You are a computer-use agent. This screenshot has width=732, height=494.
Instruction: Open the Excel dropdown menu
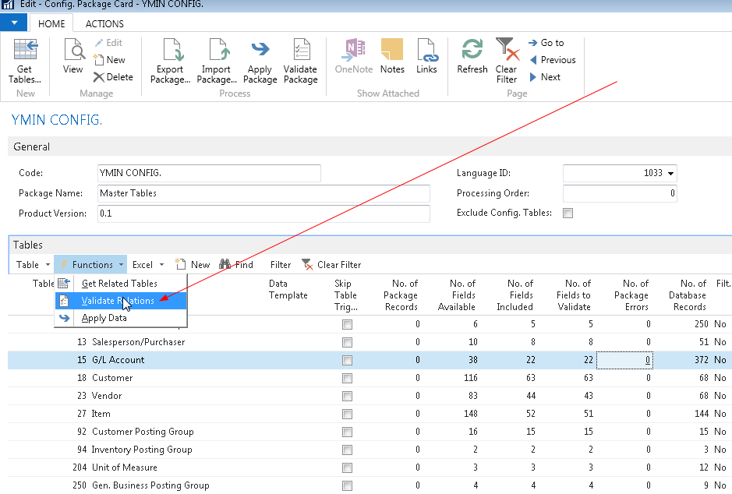coord(147,264)
